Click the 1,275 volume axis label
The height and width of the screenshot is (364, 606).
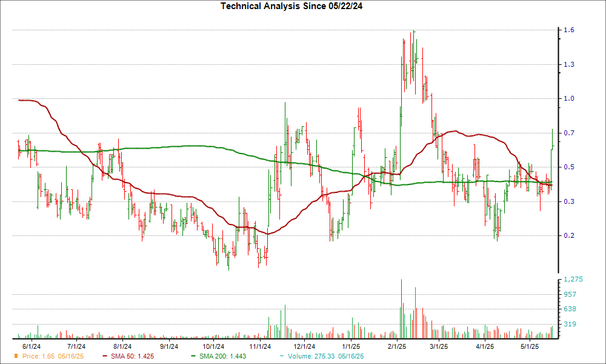(573, 279)
